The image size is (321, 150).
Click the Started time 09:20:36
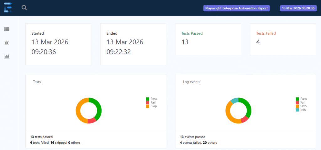point(44,52)
